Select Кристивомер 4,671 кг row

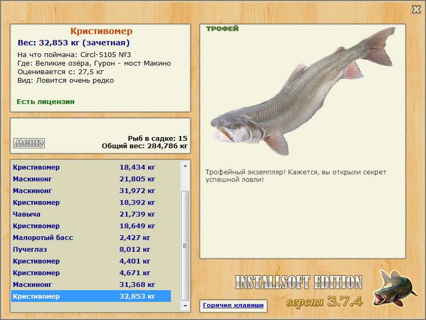(x=91, y=273)
